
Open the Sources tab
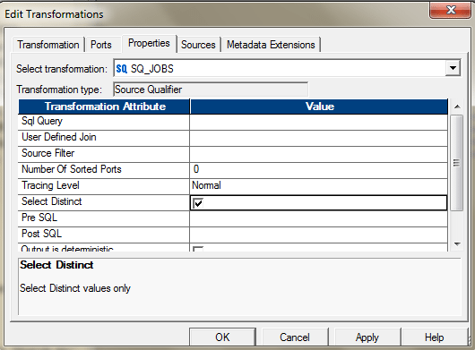pyautogui.click(x=198, y=45)
